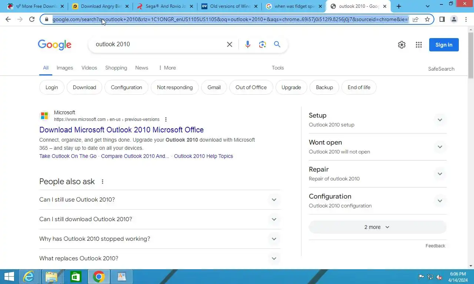Click the site info lock icon

click(x=47, y=19)
